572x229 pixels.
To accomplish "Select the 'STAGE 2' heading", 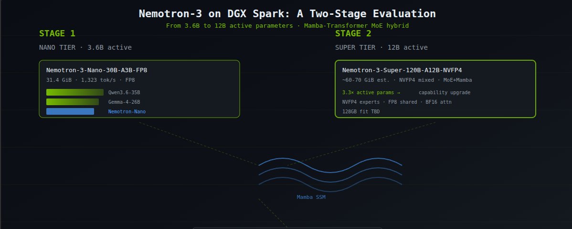I will click(x=353, y=33).
